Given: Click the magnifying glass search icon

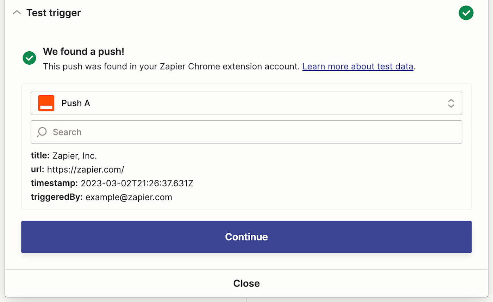Looking at the screenshot, I should click(42, 132).
